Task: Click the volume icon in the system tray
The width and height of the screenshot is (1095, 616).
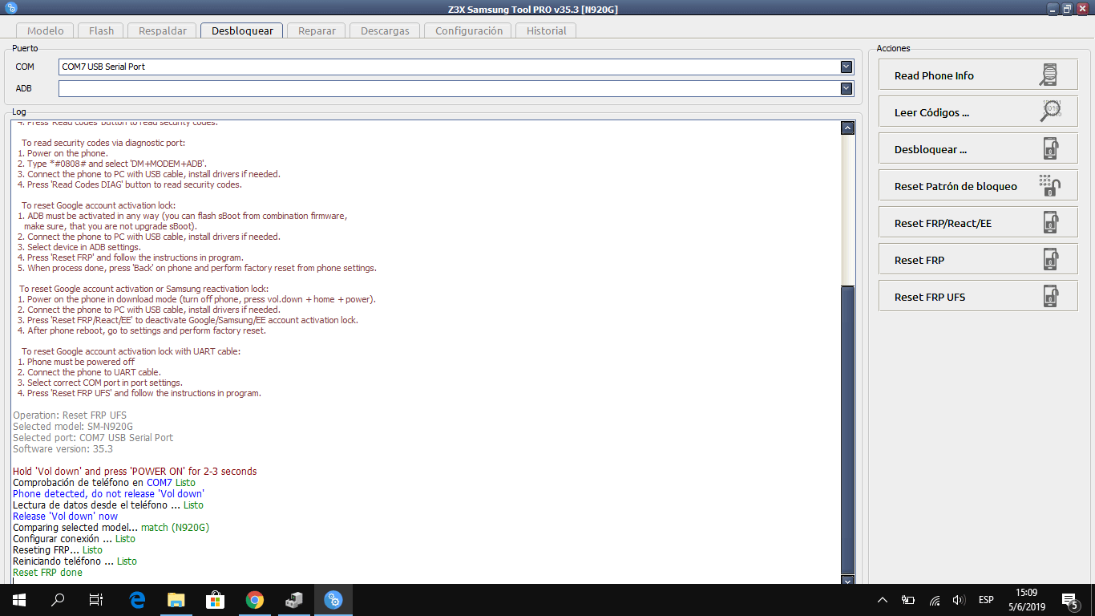Action: pyautogui.click(x=958, y=600)
